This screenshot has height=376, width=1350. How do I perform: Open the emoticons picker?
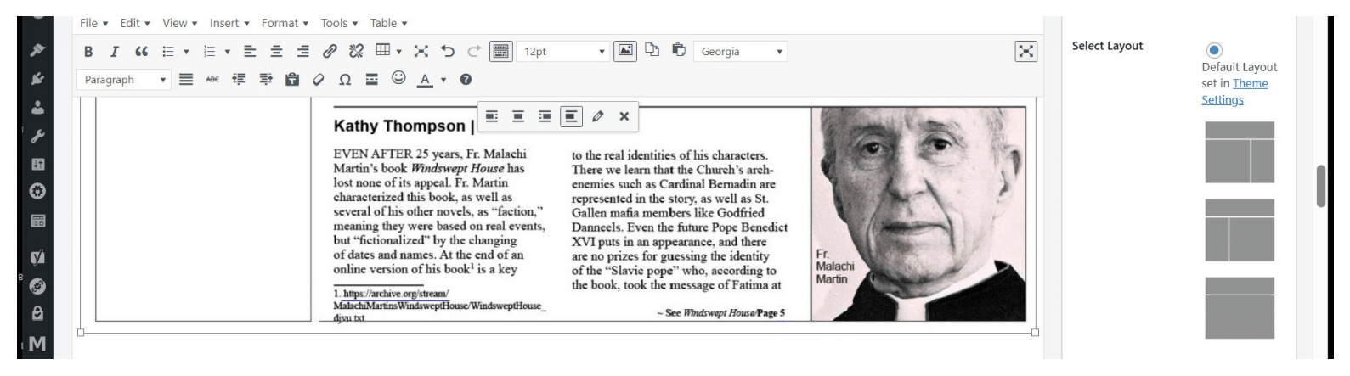click(x=398, y=79)
